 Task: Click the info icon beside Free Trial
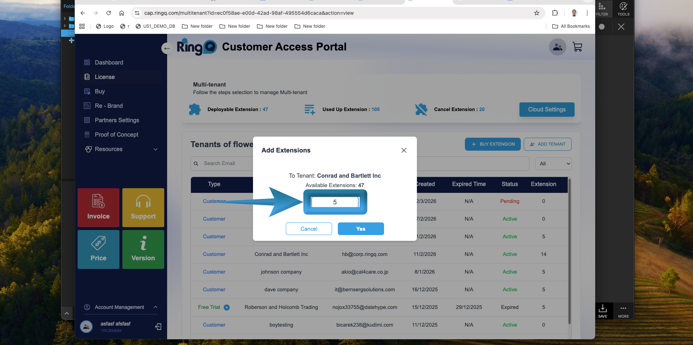click(x=227, y=308)
